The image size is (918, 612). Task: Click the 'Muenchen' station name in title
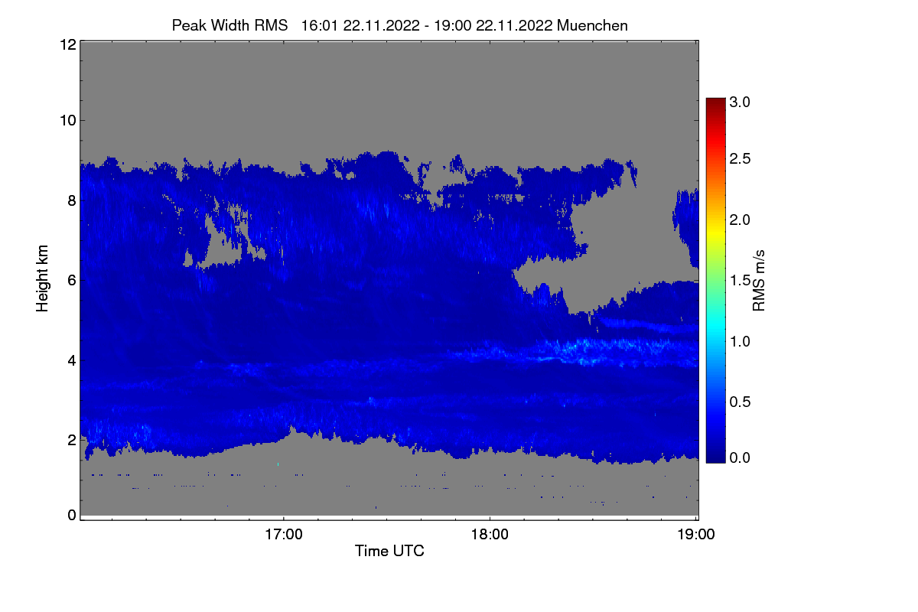[x=593, y=25]
